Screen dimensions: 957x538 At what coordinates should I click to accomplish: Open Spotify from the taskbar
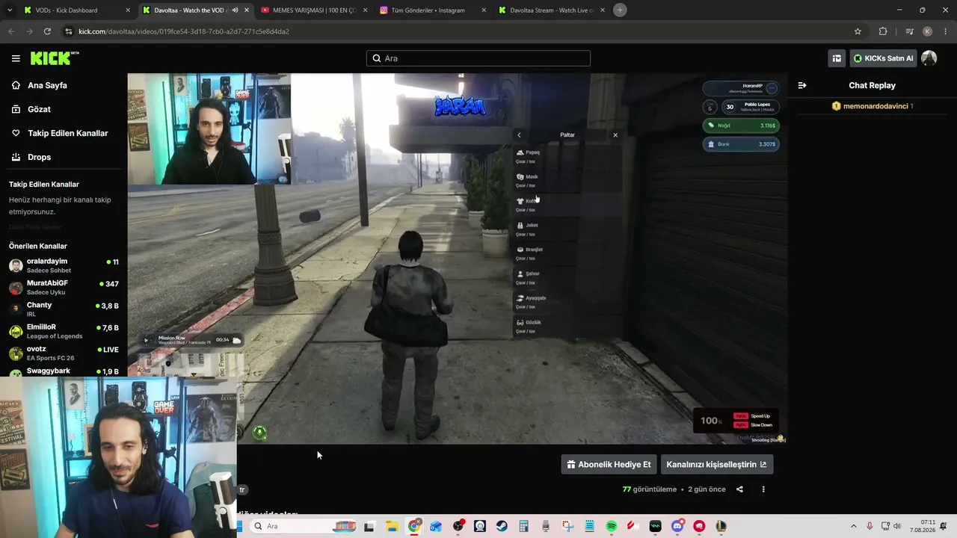(612, 526)
